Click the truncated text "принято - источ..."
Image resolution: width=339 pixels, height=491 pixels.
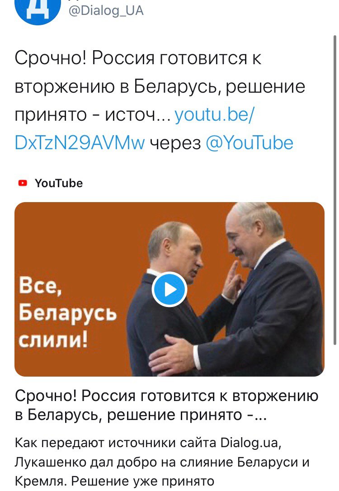(x=93, y=115)
